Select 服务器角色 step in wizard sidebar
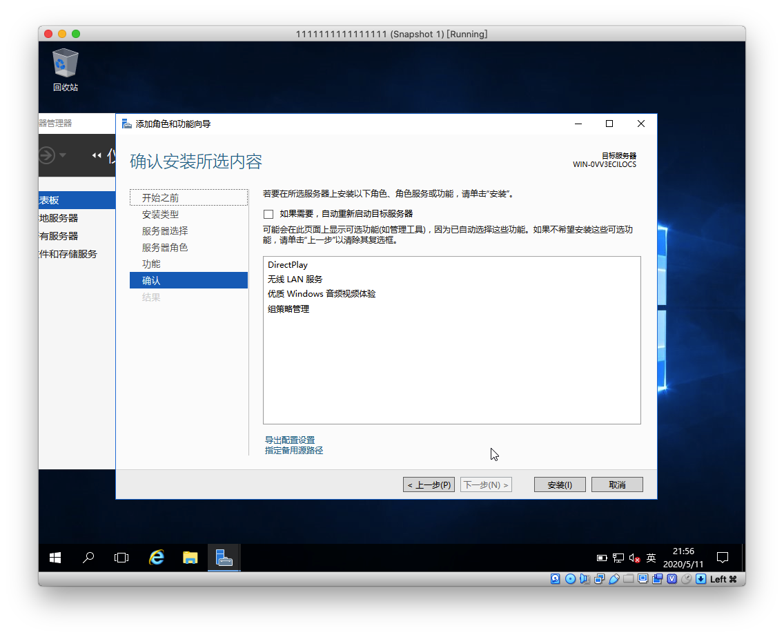784x637 pixels. (x=165, y=248)
